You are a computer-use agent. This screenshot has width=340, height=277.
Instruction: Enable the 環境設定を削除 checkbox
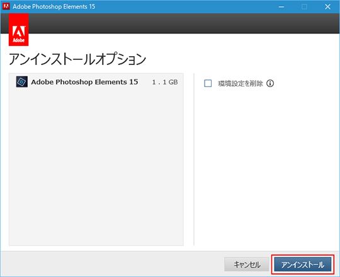[208, 83]
